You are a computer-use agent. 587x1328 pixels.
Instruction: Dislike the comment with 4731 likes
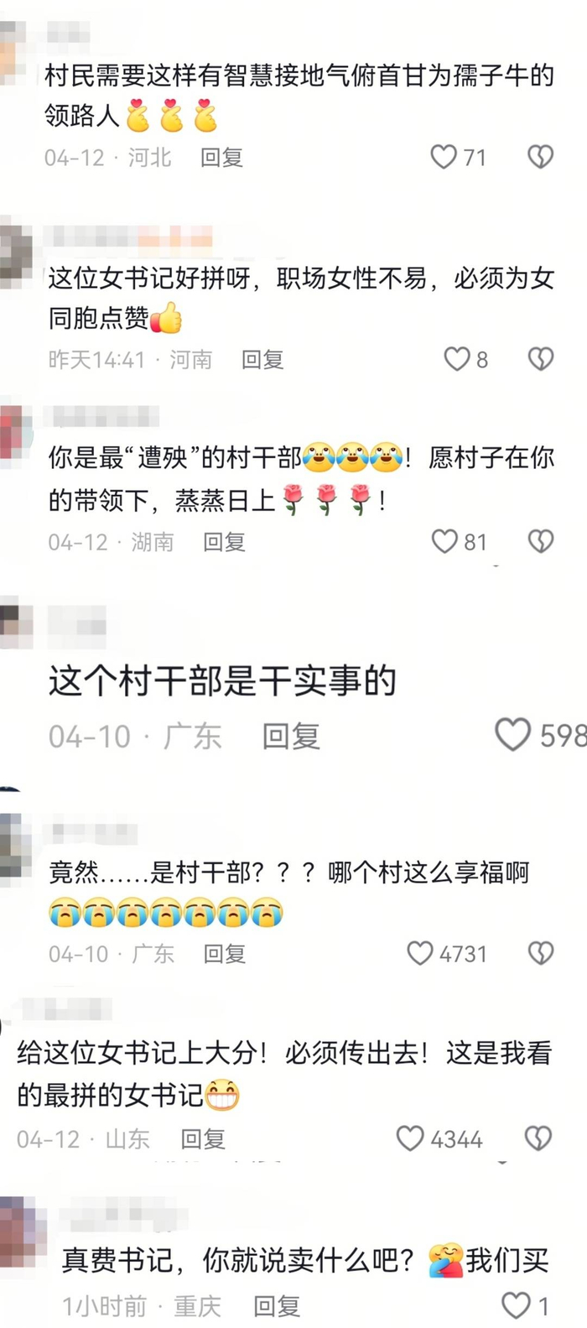click(540, 953)
